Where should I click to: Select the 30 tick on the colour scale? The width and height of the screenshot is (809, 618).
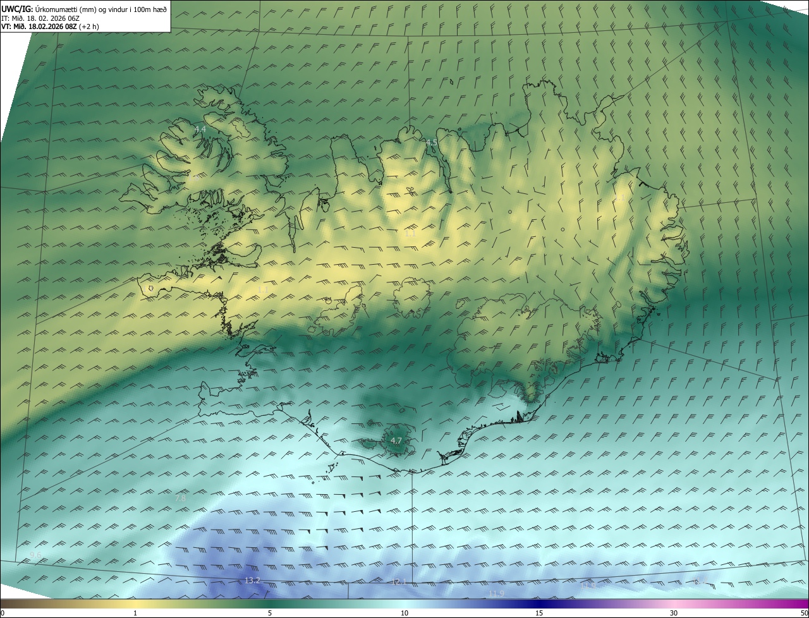pos(674,613)
